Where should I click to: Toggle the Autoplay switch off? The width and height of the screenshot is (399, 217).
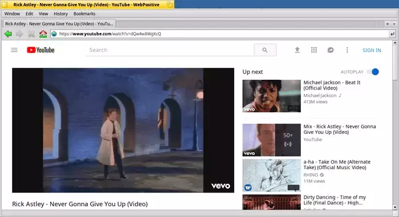tap(373, 72)
